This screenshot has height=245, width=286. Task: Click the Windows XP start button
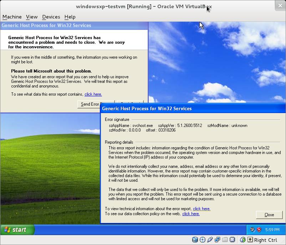pyautogui.click(x=17, y=230)
